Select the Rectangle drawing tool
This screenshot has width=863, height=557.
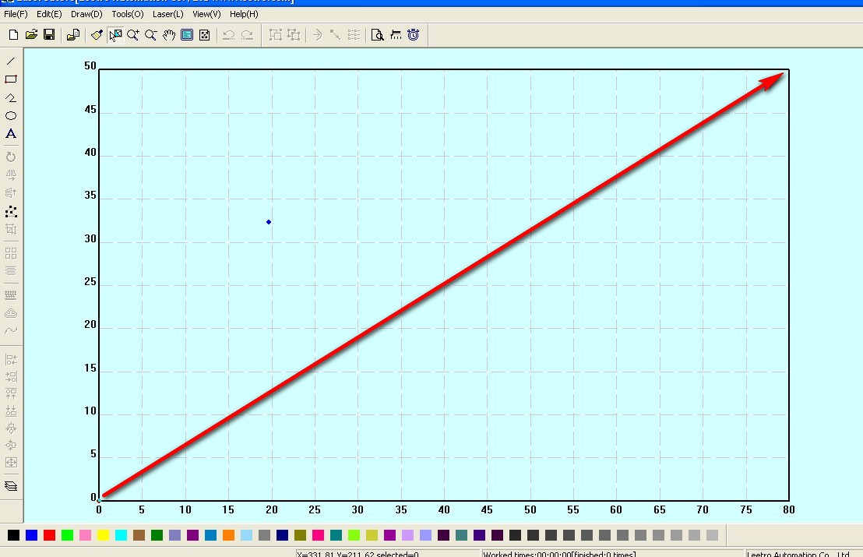point(11,79)
